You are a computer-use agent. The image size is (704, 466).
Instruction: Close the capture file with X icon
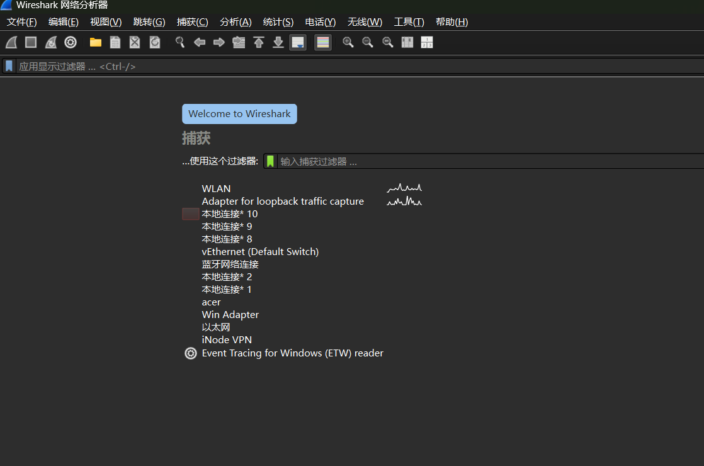(135, 42)
